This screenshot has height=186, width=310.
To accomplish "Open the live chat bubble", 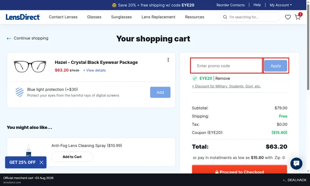I will point(296,164).
